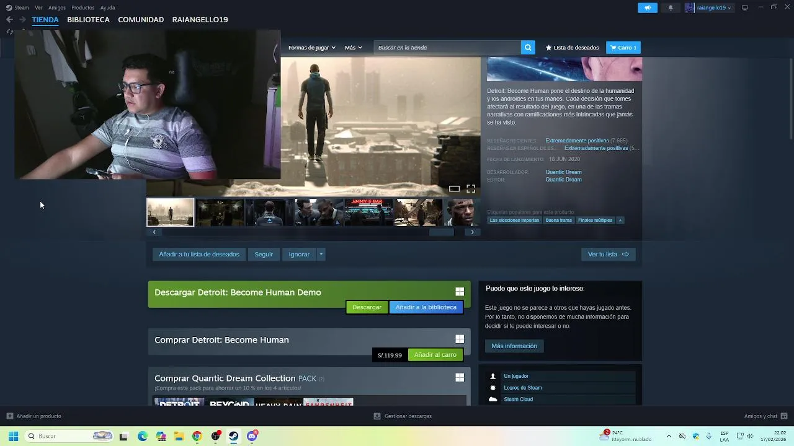Click the Añadir un producto plus icon

[9, 416]
